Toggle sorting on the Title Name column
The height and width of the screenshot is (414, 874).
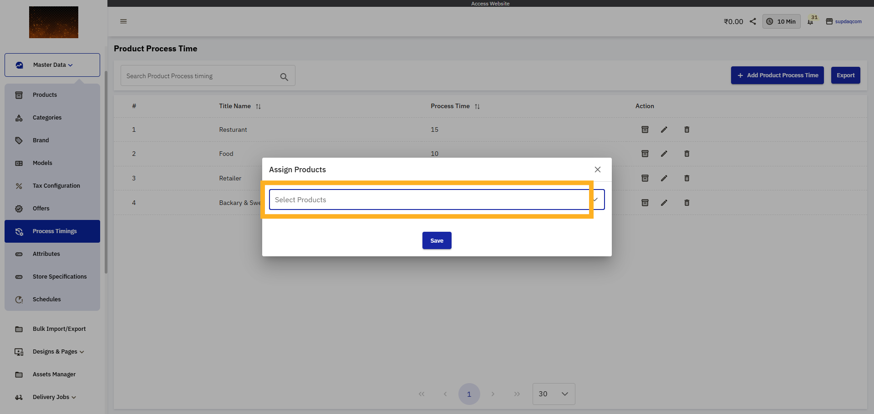pos(258,106)
